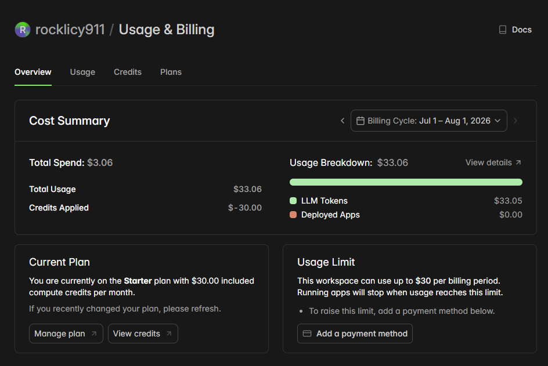Click the Manage plan button
548x366 pixels.
(x=66, y=334)
